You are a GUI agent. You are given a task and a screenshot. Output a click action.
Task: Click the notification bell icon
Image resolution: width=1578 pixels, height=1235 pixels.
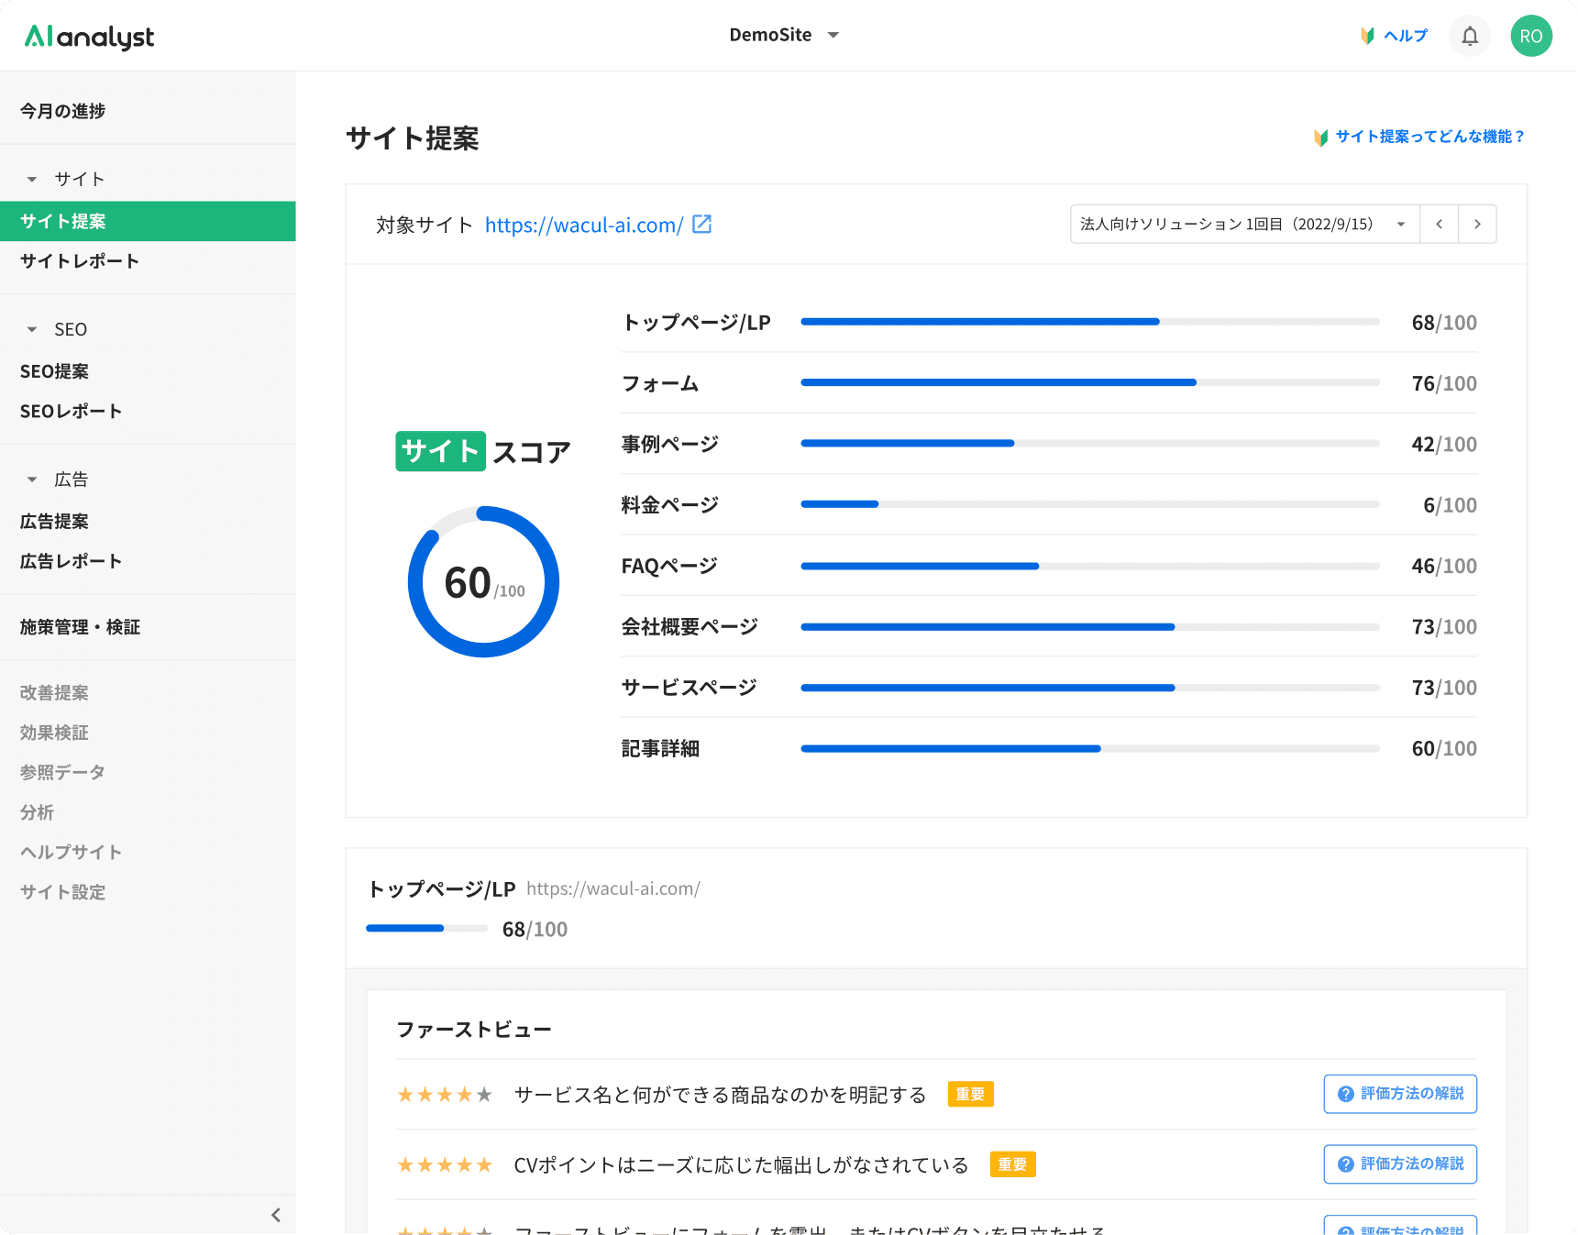[1469, 36]
